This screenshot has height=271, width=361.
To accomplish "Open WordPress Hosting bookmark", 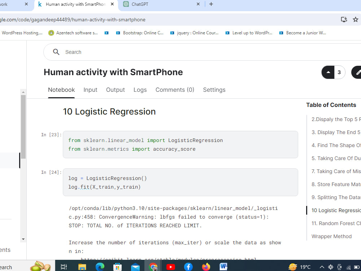I will coord(21,33).
